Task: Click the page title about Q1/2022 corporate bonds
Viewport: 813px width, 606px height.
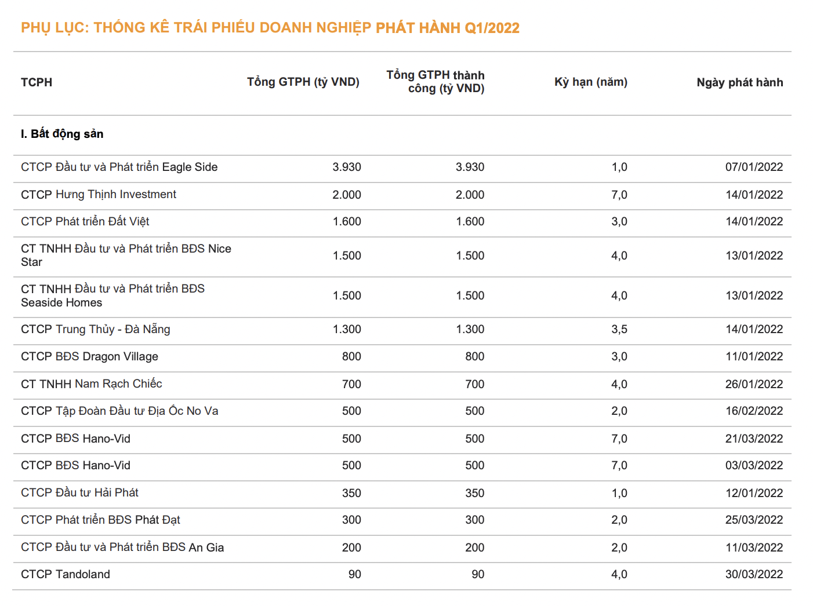Action: click(270, 28)
